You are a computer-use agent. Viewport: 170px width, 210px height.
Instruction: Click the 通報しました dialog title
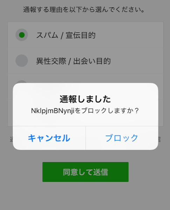click(85, 99)
